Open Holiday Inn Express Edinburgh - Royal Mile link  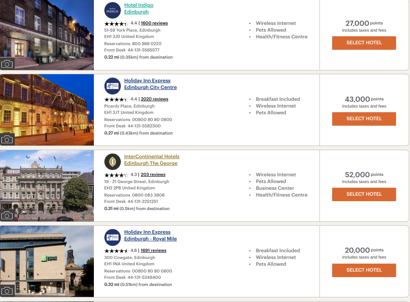pyautogui.click(x=150, y=235)
